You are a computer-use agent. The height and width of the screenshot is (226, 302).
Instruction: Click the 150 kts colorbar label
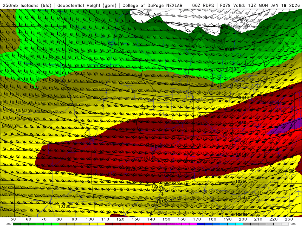tap(166, 219)
